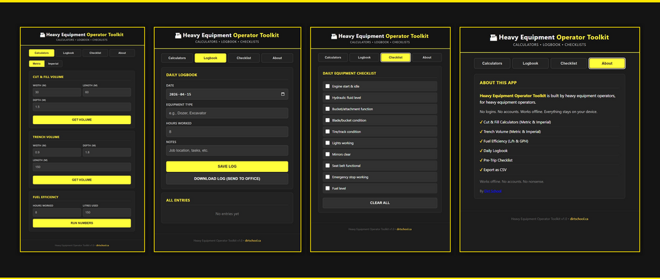Switch units to Imperial
The height and width of the screenshot is (279, 660).
(53, 64)
